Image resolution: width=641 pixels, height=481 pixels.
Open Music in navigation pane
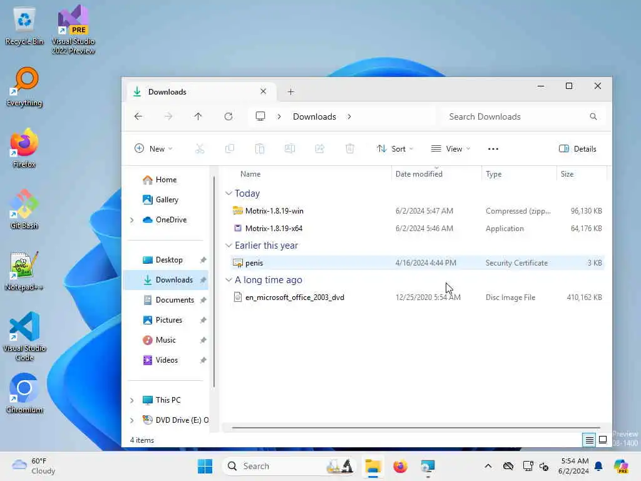[x=166, y=340]
